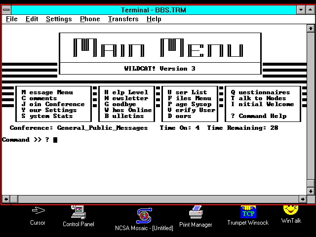Screen dimensions: 316x237
Task: Select the WinTalk smiley icon
Action: click(291, 210)
